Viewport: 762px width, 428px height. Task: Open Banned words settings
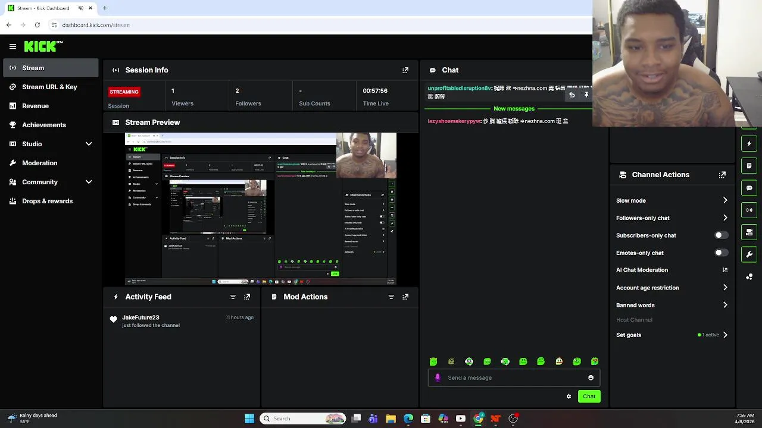coord(672,305)
